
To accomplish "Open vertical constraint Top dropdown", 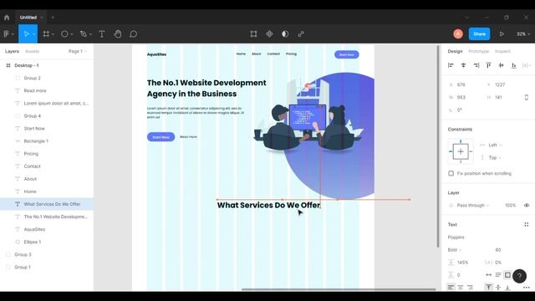I will [495, 158].
